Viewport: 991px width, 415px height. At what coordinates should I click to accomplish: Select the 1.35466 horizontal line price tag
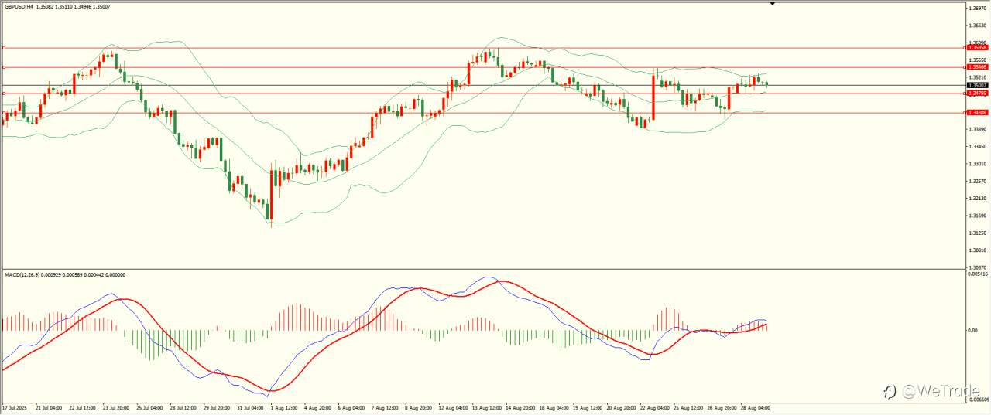977,67
